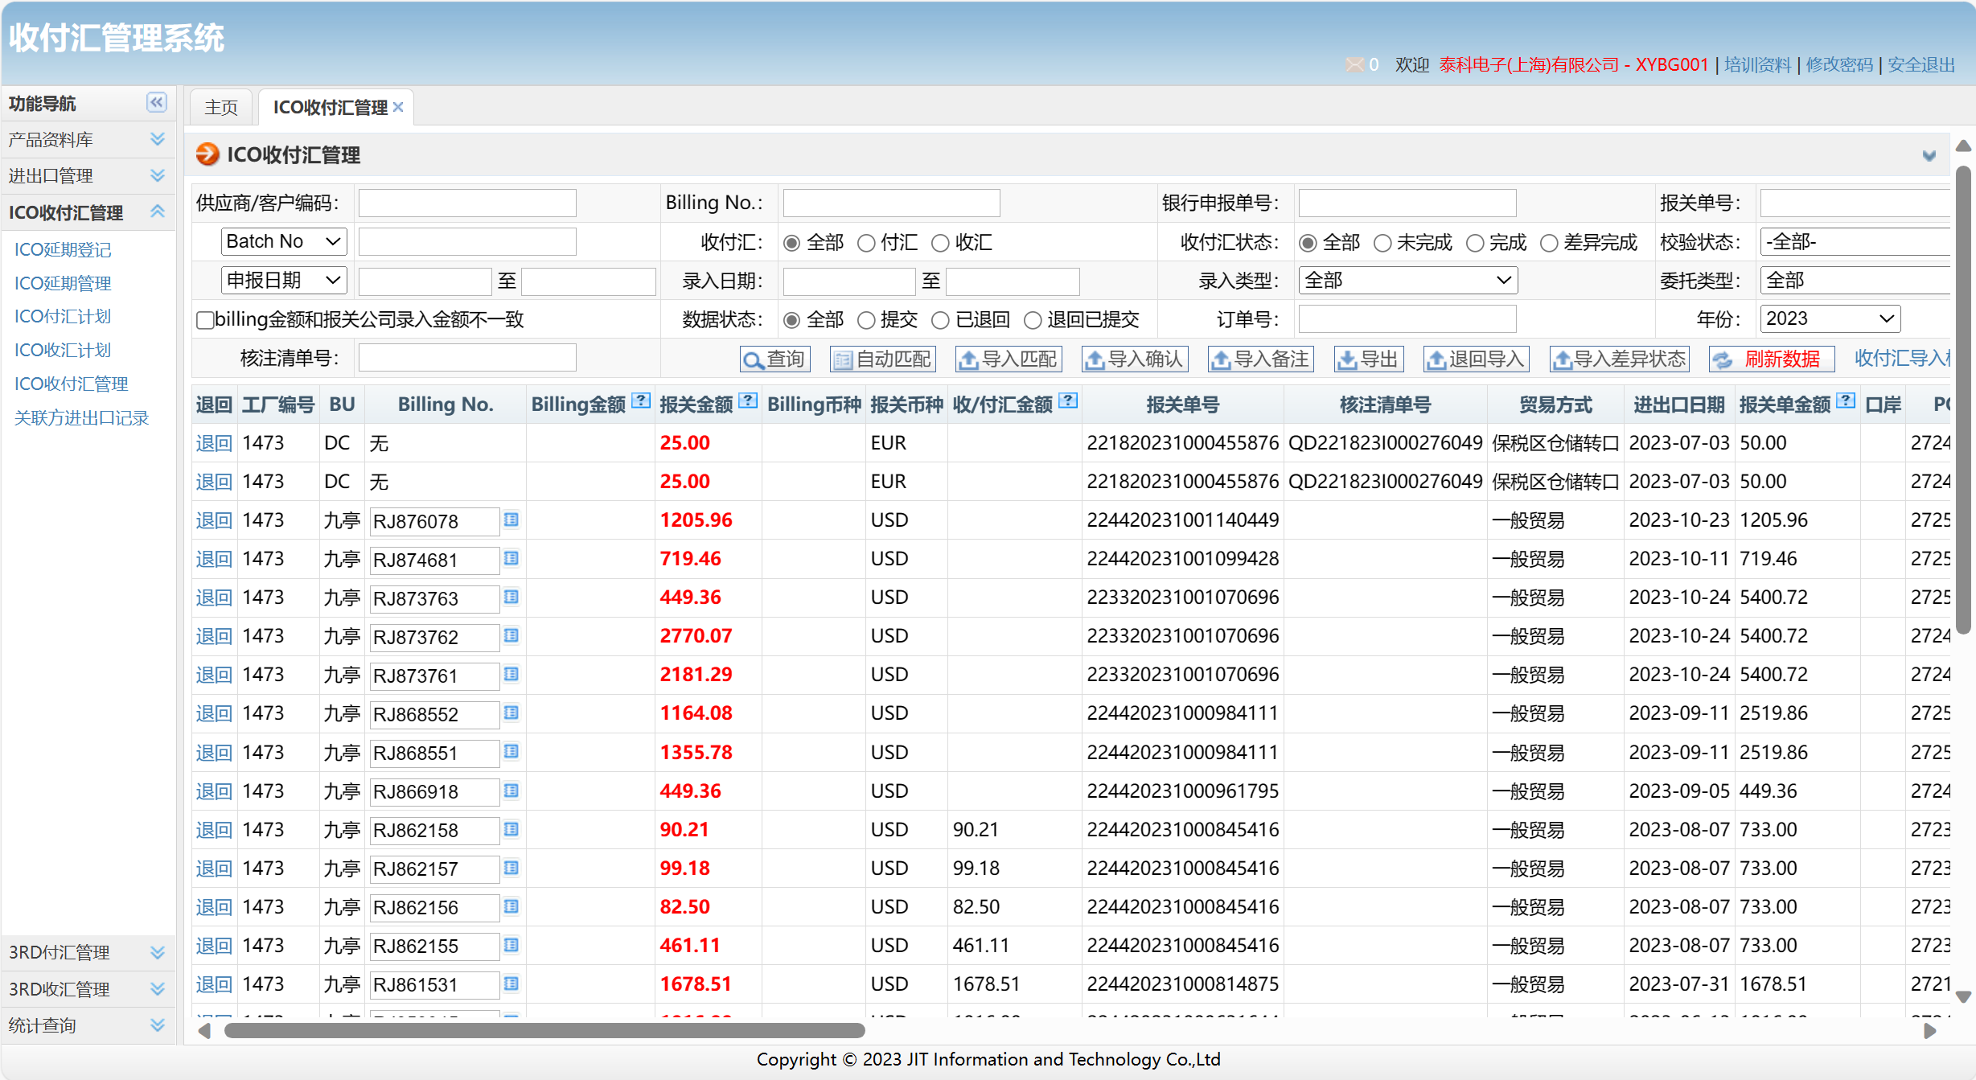Screen dimensions: 1976x1080
Task: Open the 校验状态 dropdown
Action: [1855, 241]
